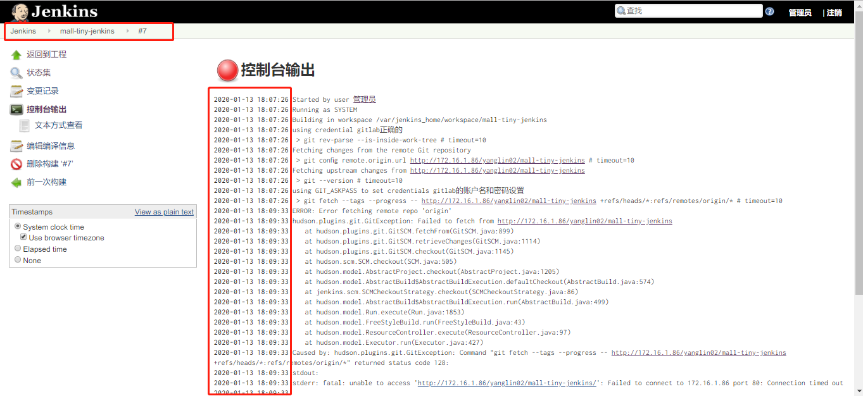Image resolution: width=863 pixels, height=396 pixels.
Task: Click the edit build information notepad icon
Action: tap(16, 146)
